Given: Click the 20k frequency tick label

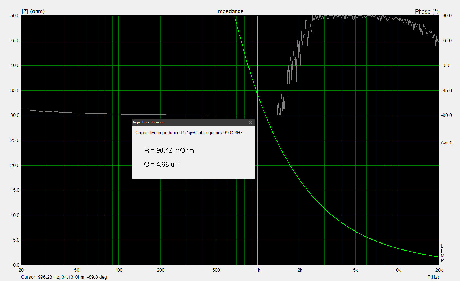Looking at the screenshot, I should pyautogui.click(x=439, y=270).
